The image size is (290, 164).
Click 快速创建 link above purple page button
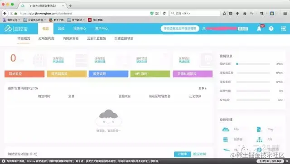[184, 61]
